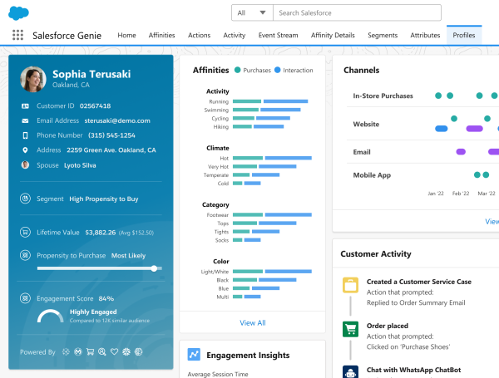
Task: Click the yellow Customer Service Case icon
Action: pos(350,286)
